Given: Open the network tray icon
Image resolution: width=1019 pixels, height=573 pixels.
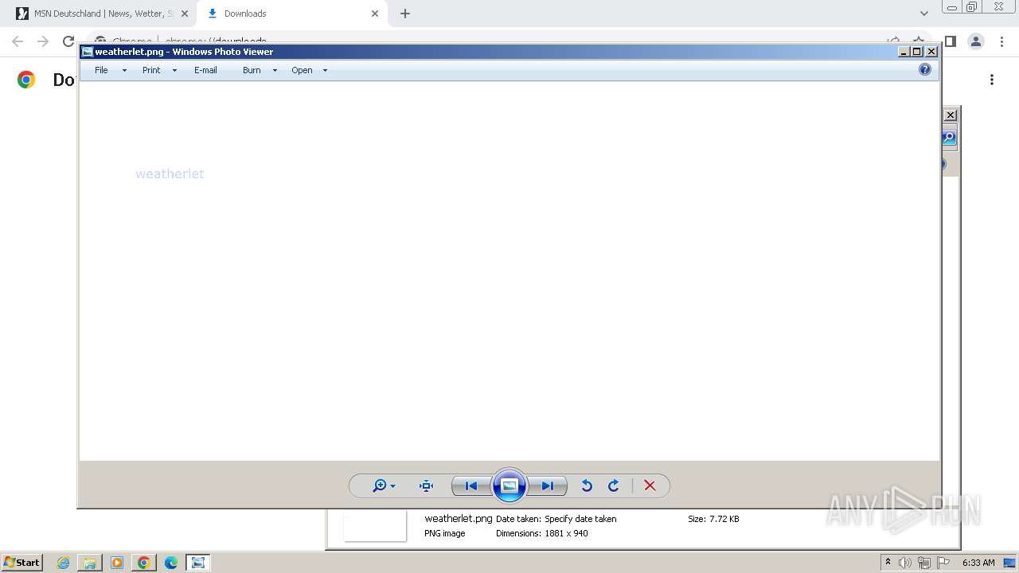Looking at the screenshot, I should tap(924, 563).
